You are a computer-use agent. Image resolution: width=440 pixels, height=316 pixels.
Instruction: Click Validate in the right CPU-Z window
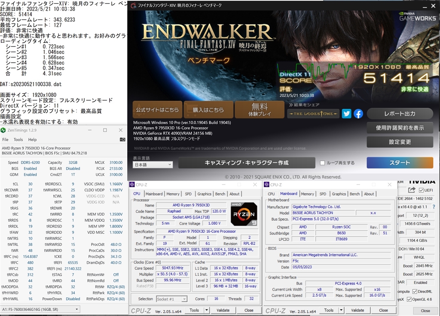click(x=358, y=310)
